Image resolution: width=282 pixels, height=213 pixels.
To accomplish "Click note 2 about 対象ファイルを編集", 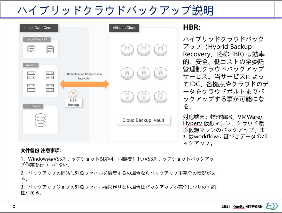I will pyautogui.click(x=118, y=176).
